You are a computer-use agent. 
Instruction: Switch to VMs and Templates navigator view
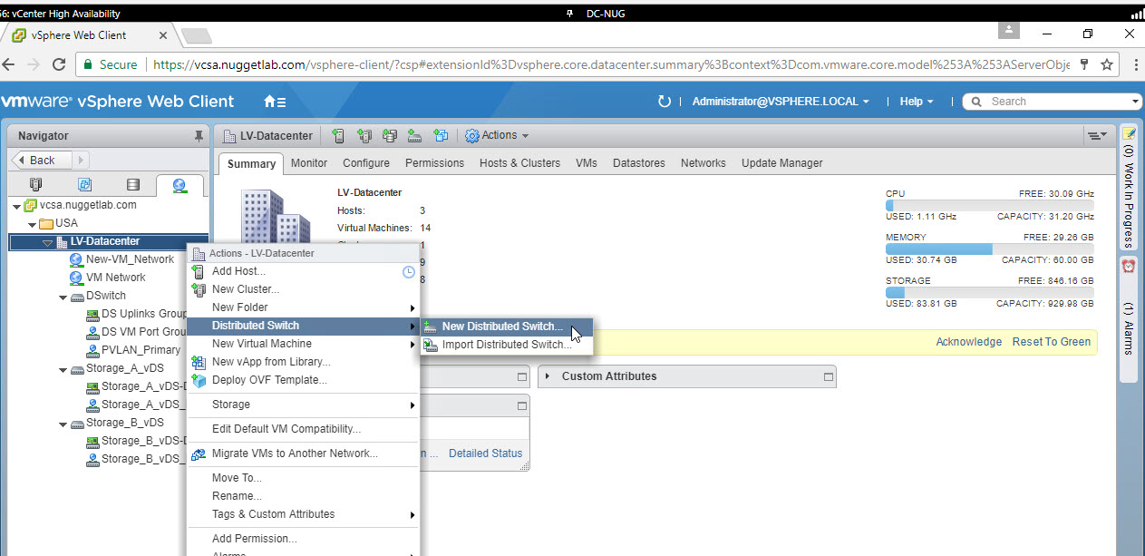tap(84, 185)
